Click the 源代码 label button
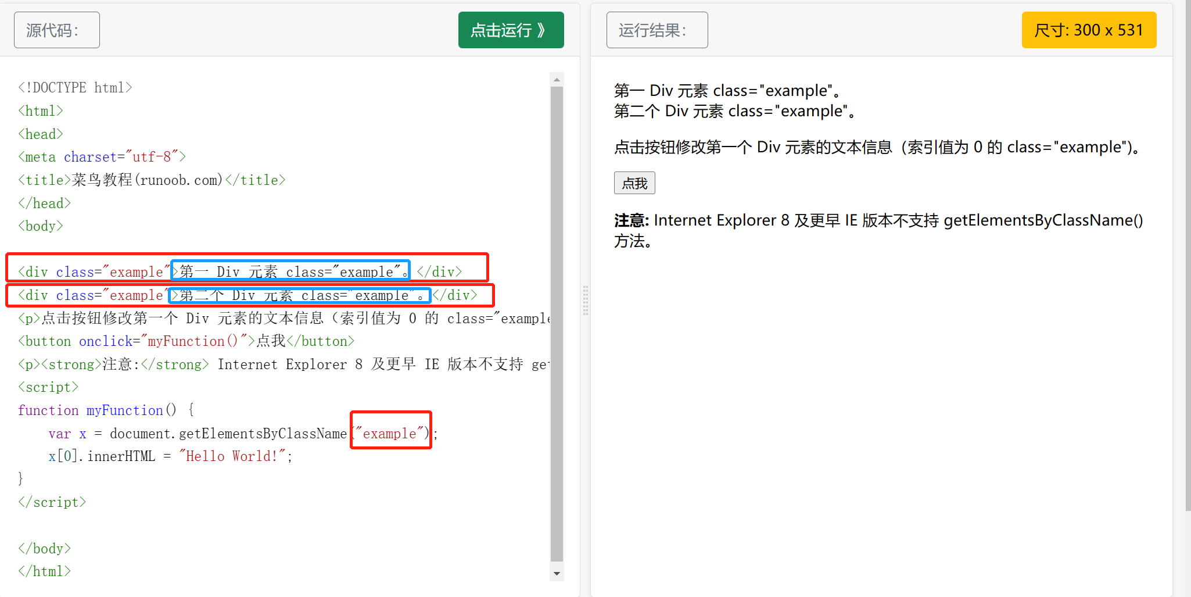Viewport: 1191px width, 597px height. (57, 30)
